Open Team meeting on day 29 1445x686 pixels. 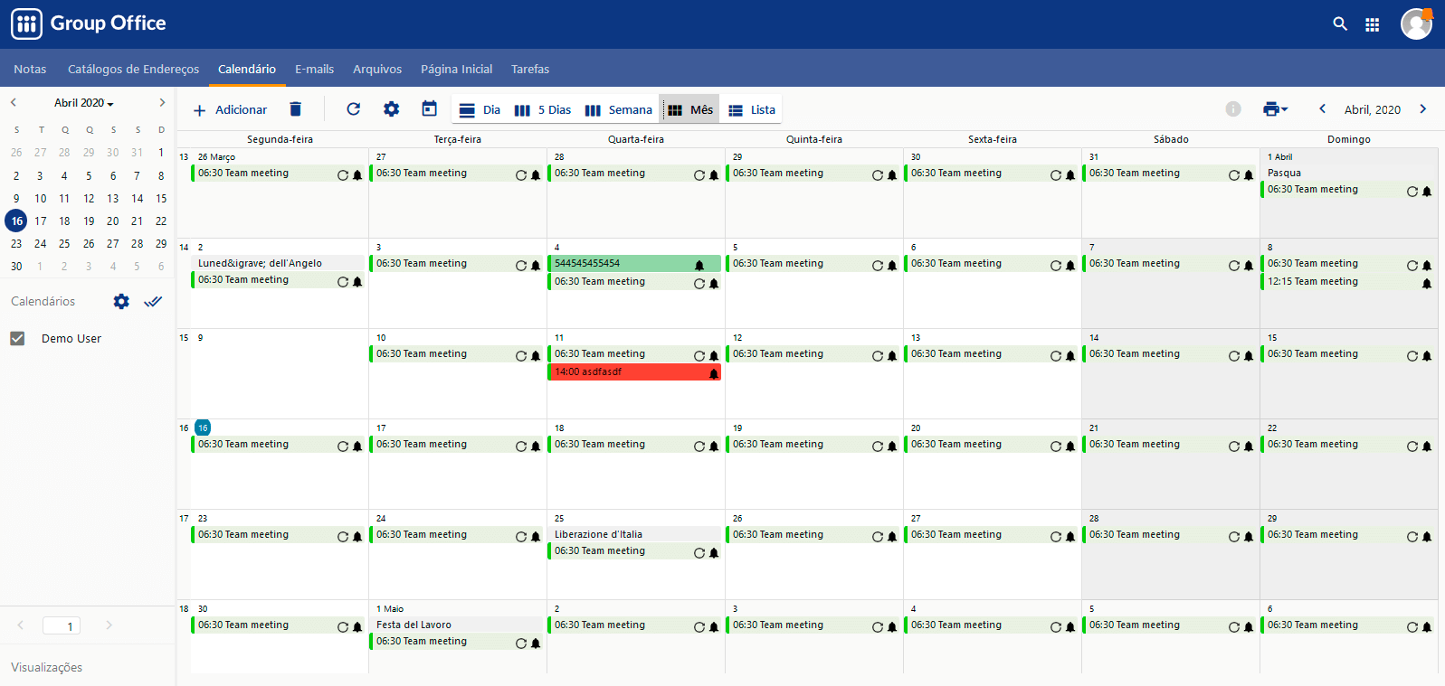pos(1348,535)
